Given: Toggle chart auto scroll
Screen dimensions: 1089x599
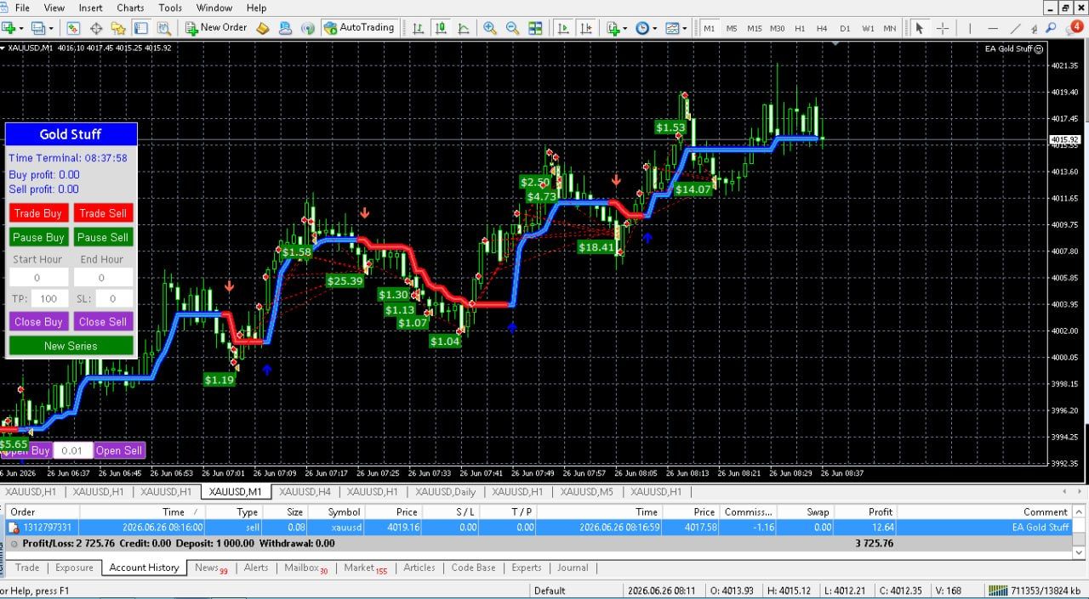Looking at the screenshot, I should click(x=563, y=28).
